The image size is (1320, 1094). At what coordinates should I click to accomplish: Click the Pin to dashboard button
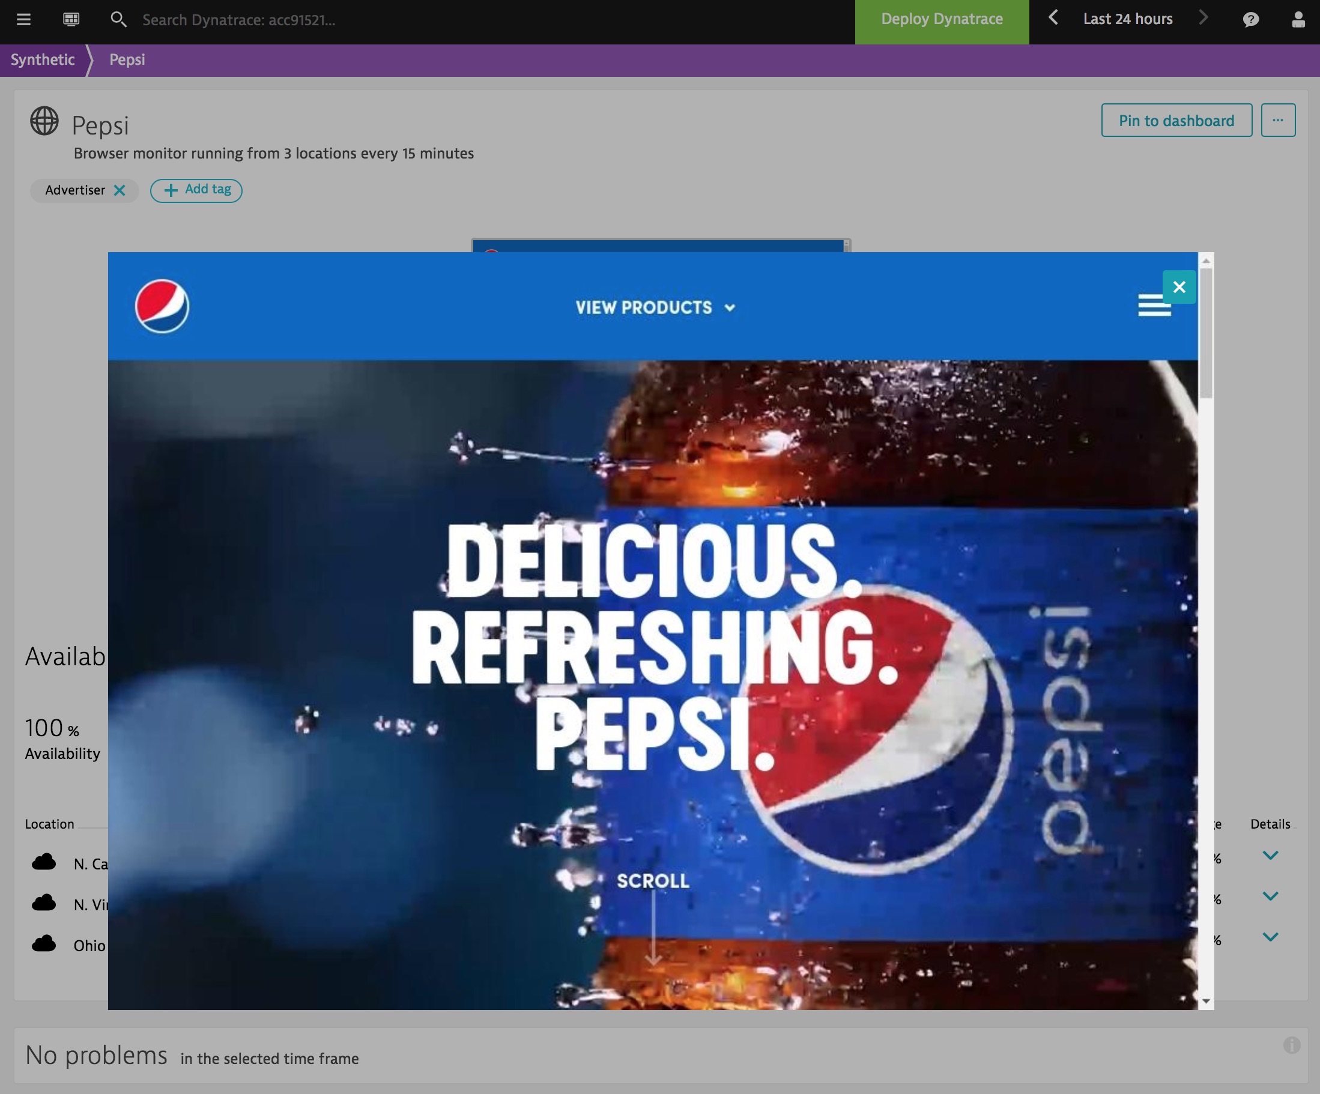pyautogui.click(x=1176, y=120)
